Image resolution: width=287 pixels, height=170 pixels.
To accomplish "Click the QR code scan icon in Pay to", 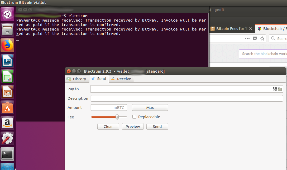I will coord(275,89).
